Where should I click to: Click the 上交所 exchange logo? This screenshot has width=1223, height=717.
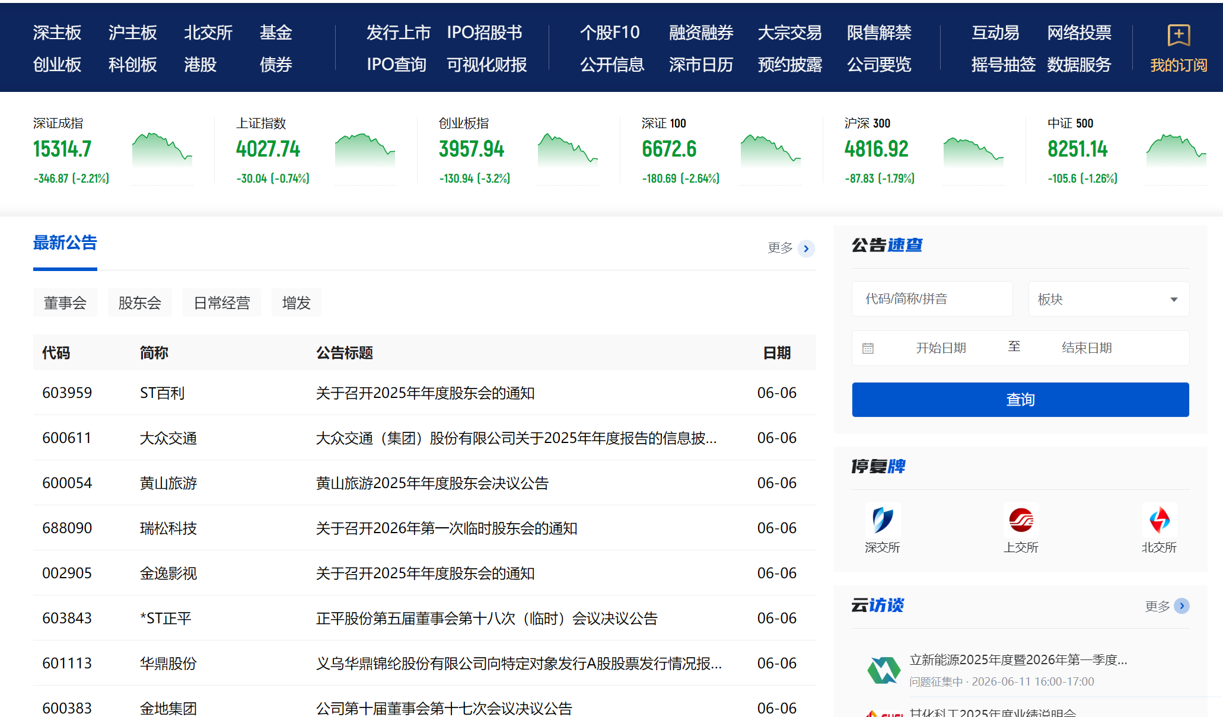pyautogui.click(x=1021, y=520)
